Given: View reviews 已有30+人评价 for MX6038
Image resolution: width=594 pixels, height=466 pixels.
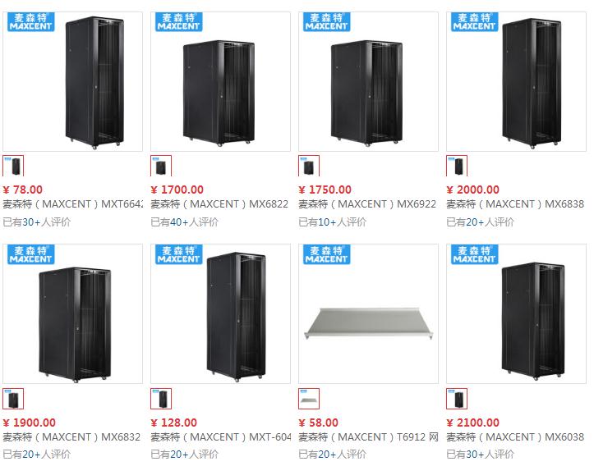Looking at the screenshot, I should [x=481, y=454].
